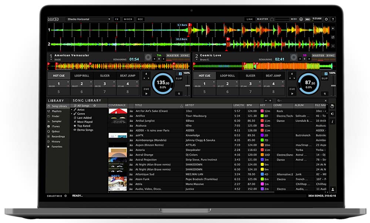Click the circular icon before the battery indicator

[x=301, y=19]
